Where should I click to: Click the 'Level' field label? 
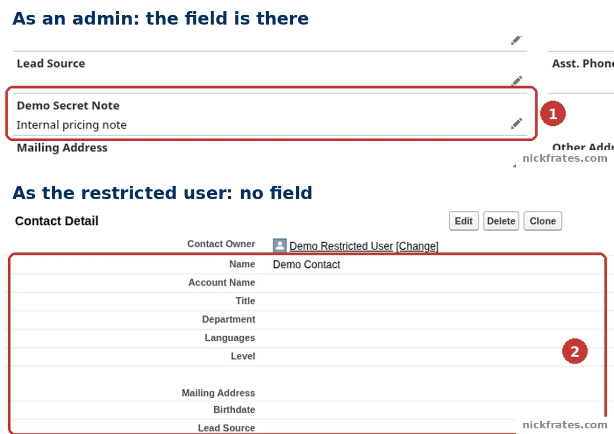point(243,356)
